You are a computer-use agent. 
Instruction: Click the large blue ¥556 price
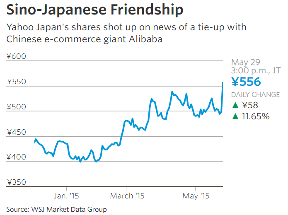click(x=246, y=82)
